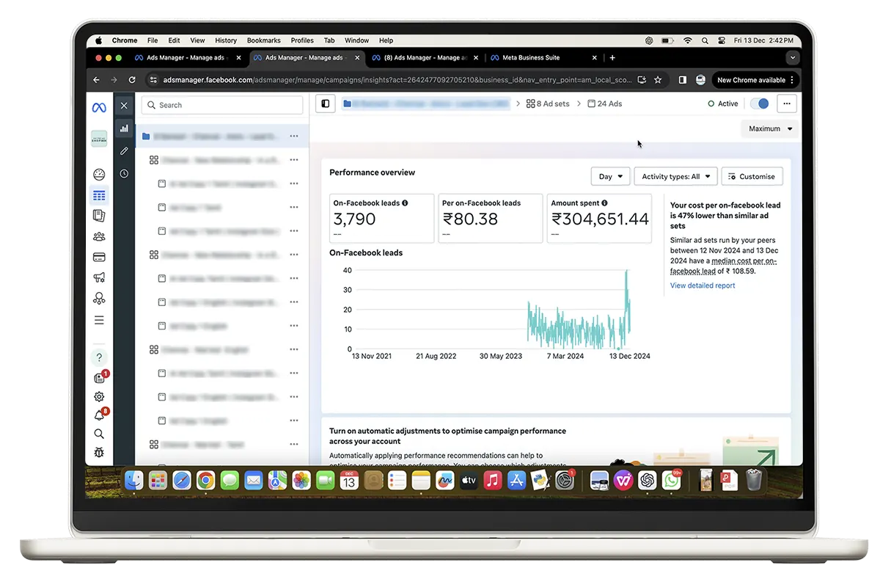This screenshot has height=587, width=880.
Task: Toggle the side panel layout button
Action: pos(326,104)
